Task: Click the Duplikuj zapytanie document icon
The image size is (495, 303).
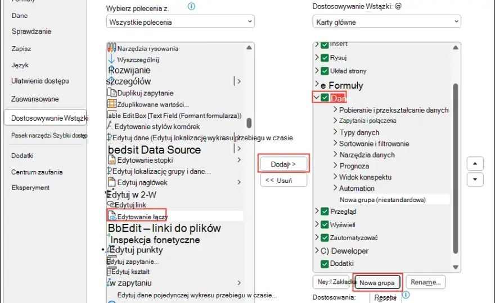Action: 112,93
